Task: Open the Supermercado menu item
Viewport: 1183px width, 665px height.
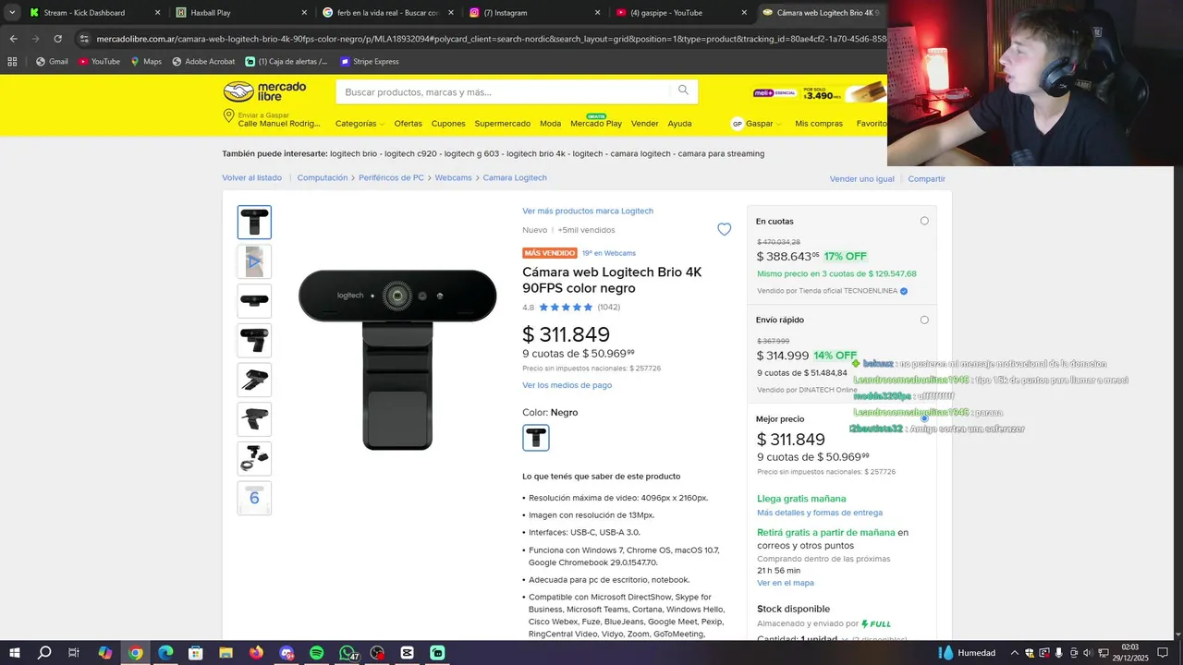Action: pos(503,124)
